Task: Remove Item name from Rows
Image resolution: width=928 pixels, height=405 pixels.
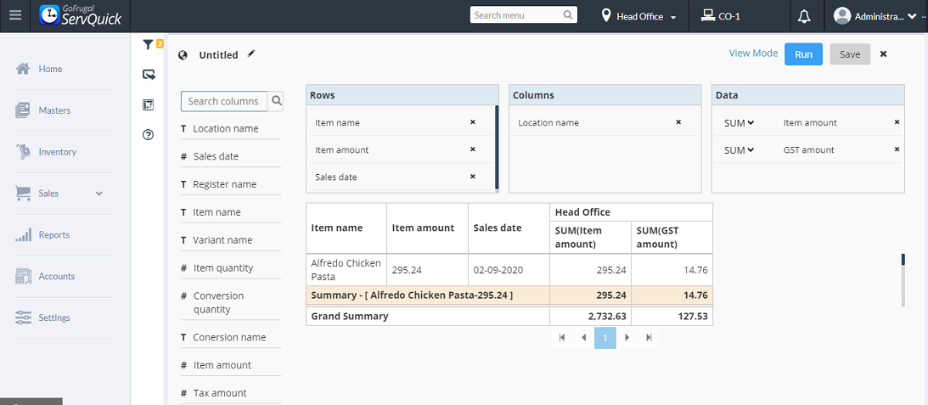Action: 473,122
